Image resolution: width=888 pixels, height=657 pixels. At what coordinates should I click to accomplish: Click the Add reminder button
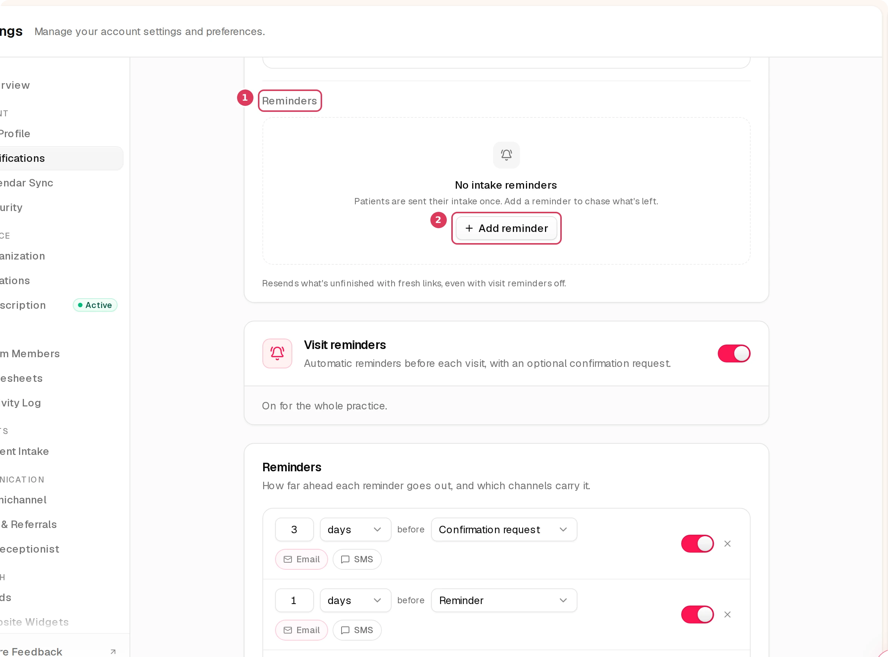point(506,228)
